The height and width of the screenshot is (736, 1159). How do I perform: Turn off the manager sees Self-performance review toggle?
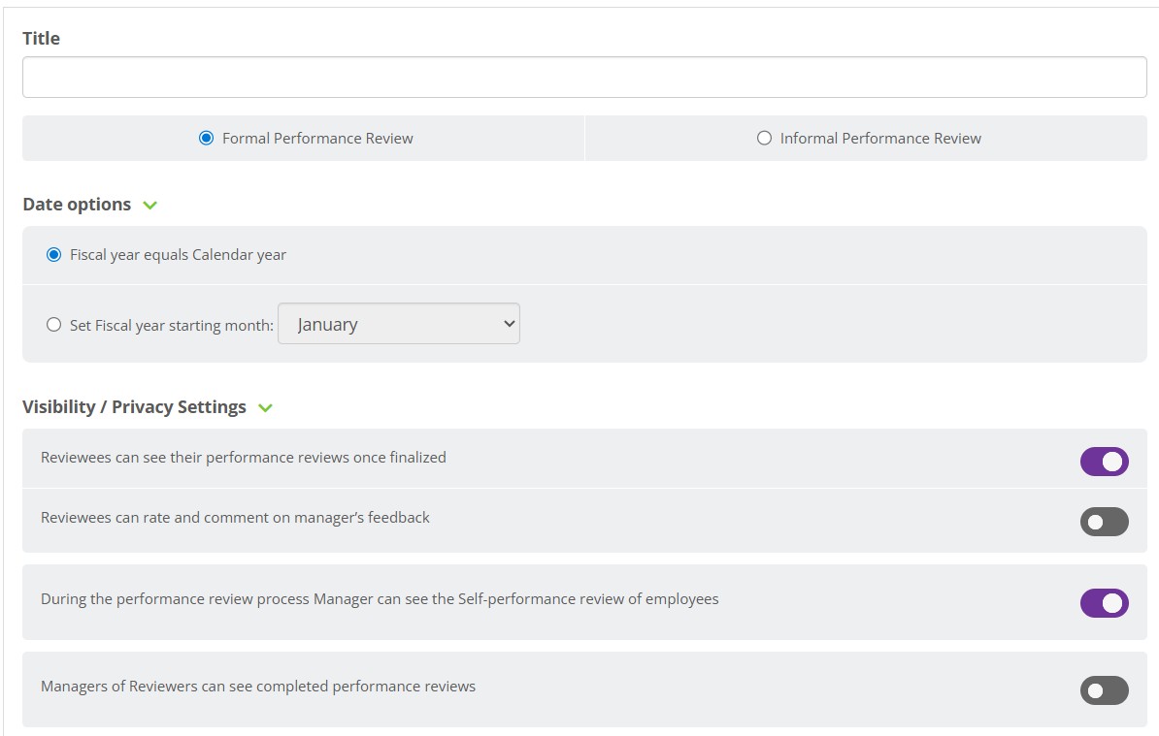[x=1104, y=603]
